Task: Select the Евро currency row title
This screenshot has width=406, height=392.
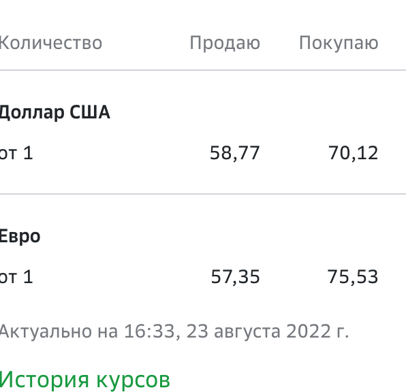Action: 20,237
